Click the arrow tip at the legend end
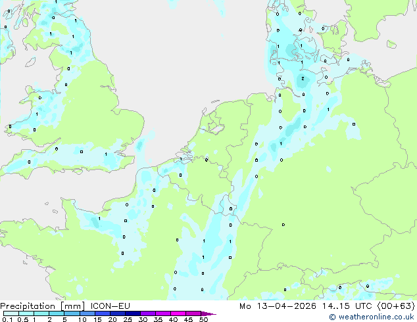The width and height of the screenshot is (417, 322). pos(208,313)
